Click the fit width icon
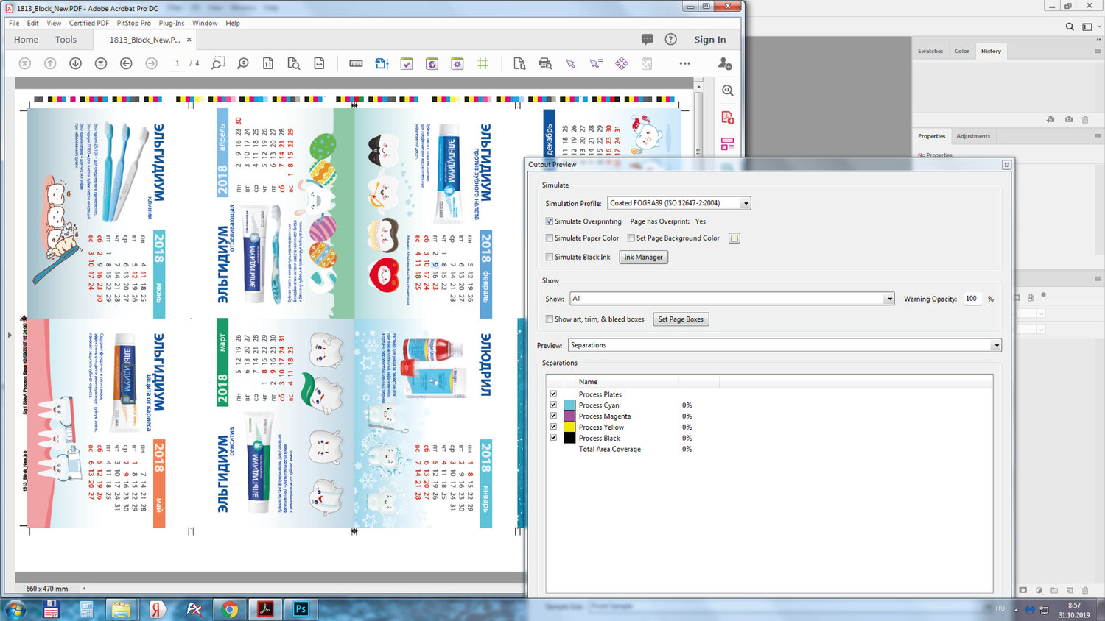 click(x=319, y=63)
